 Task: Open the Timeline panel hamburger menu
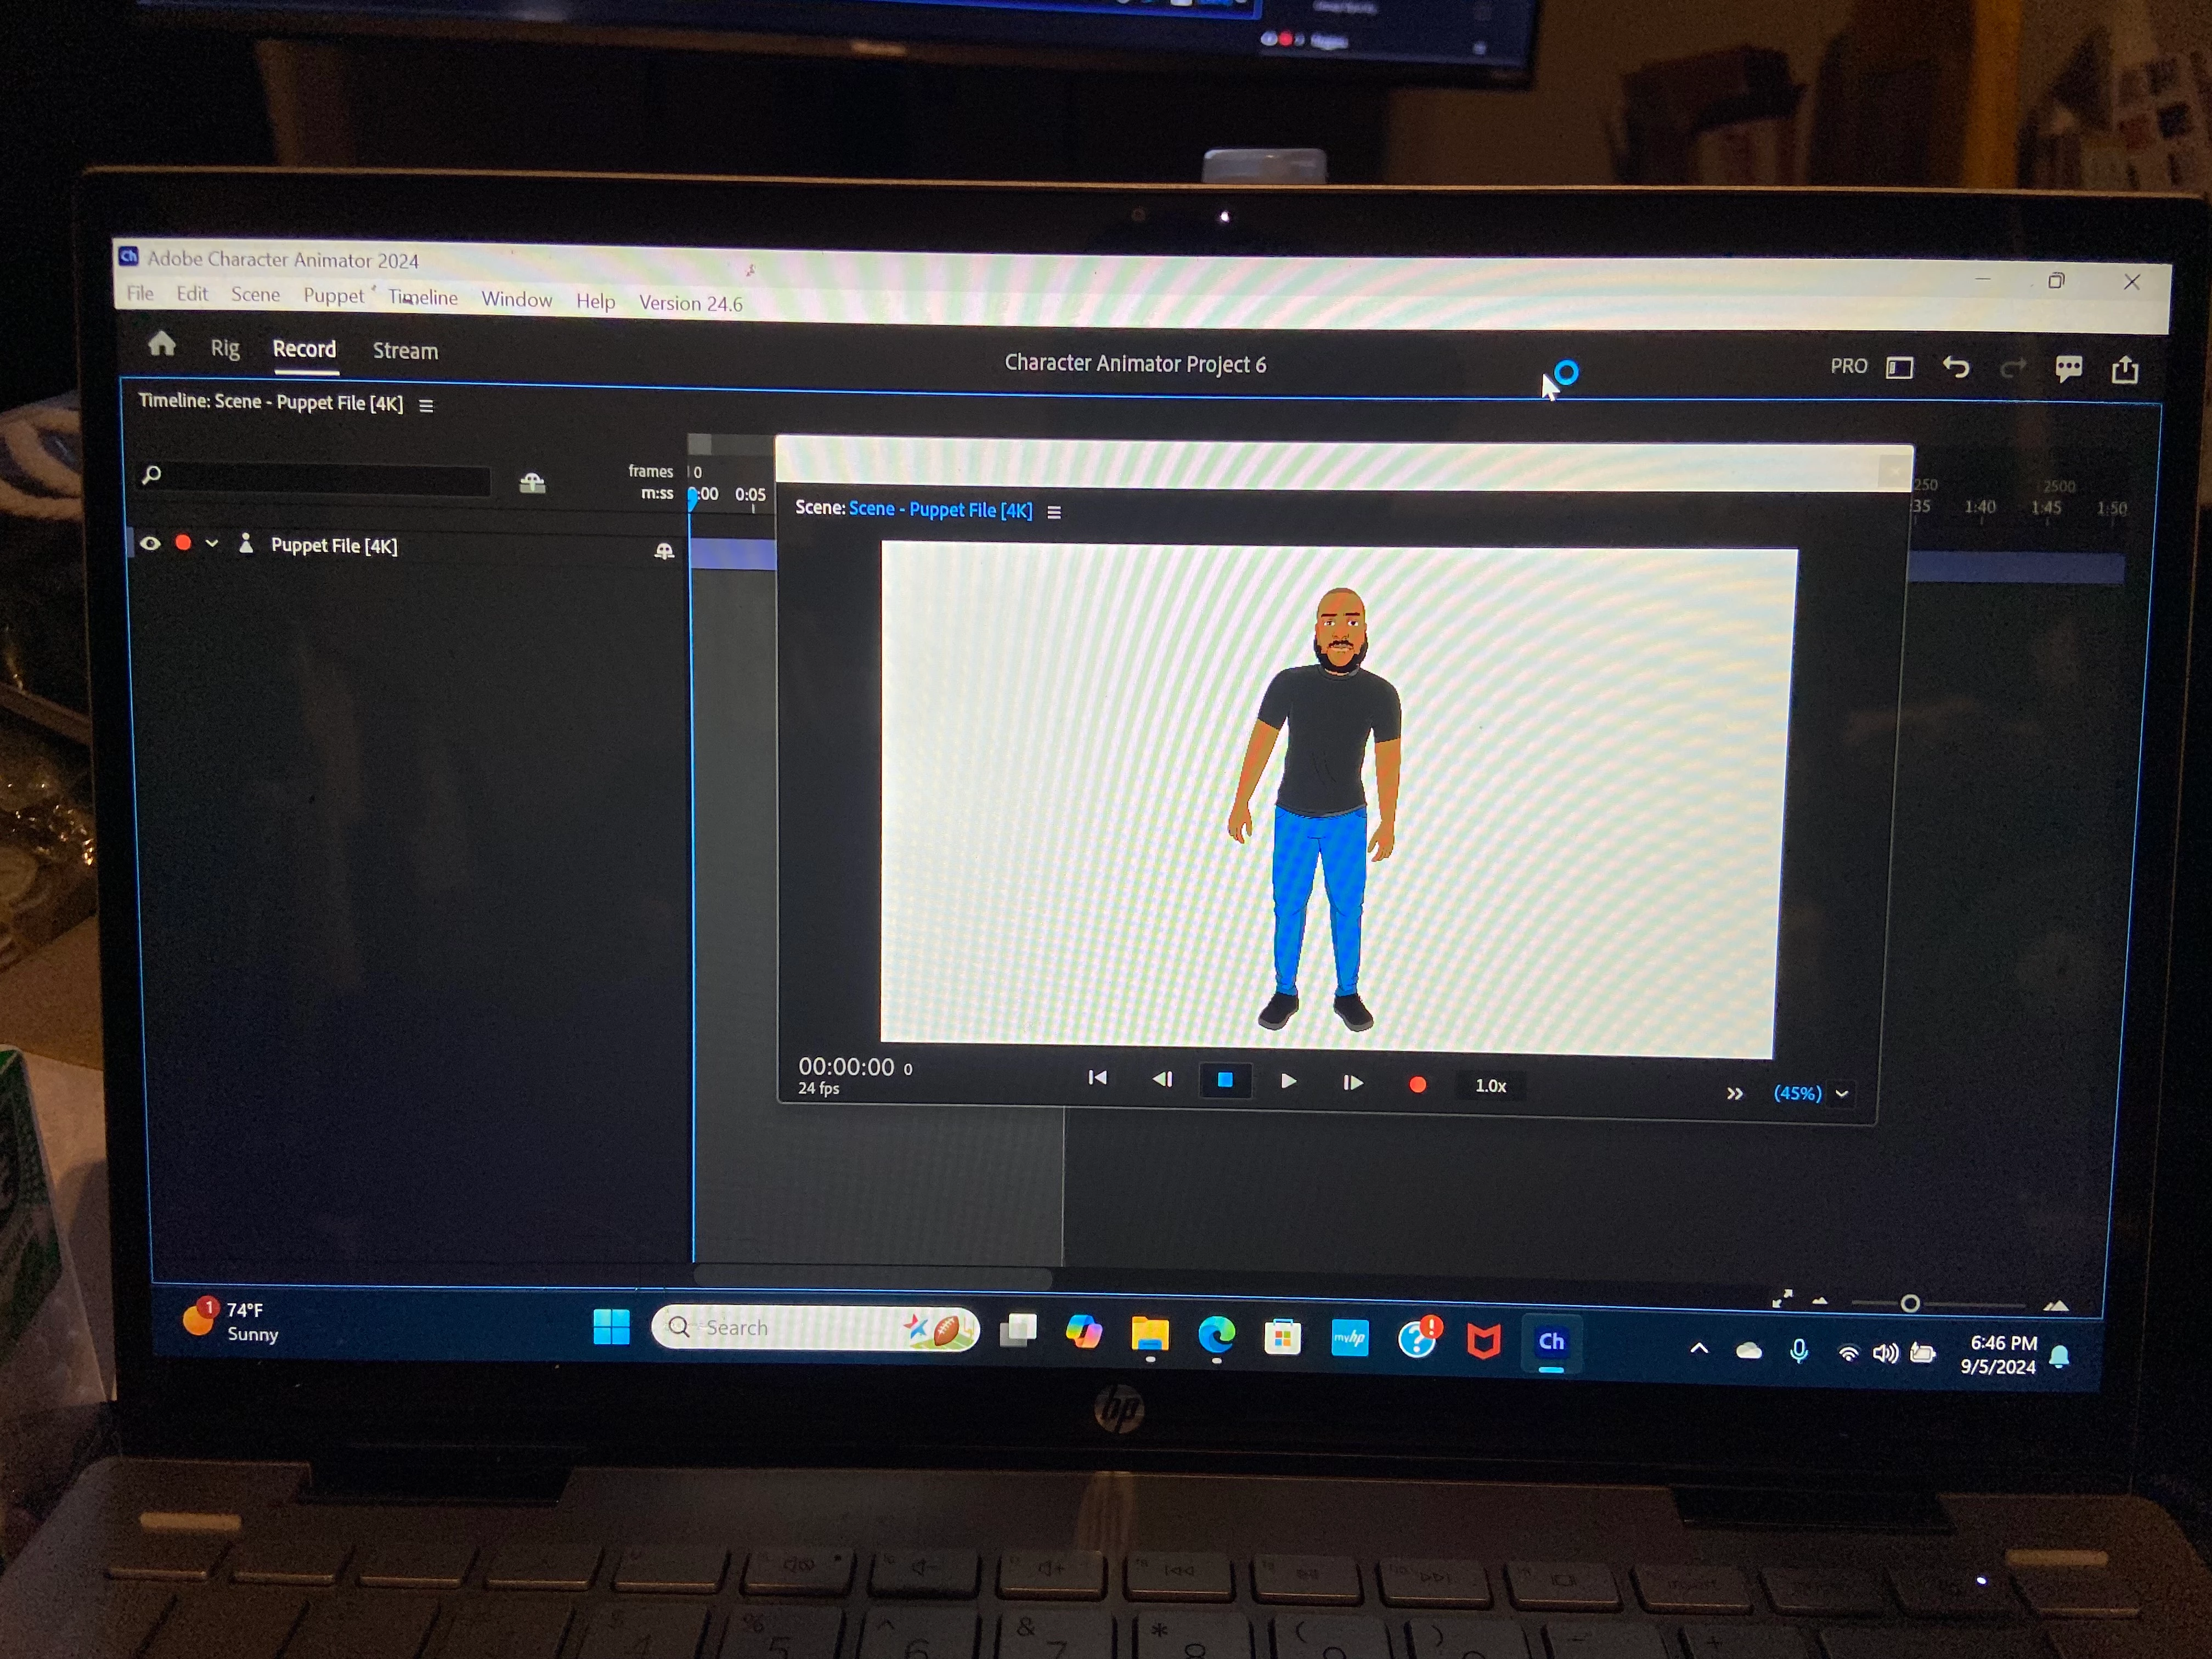point(426,406)
